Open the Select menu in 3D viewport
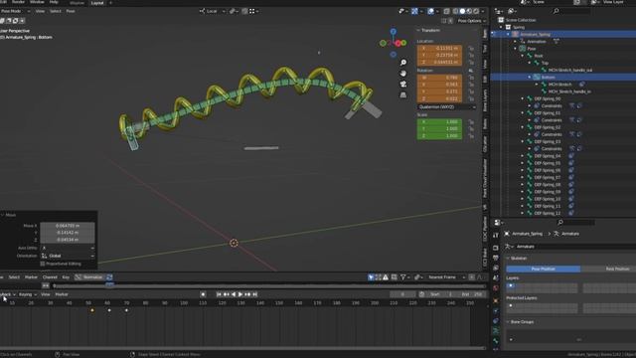Viewport: 636px width, 358px height. [x=56, y=11]
